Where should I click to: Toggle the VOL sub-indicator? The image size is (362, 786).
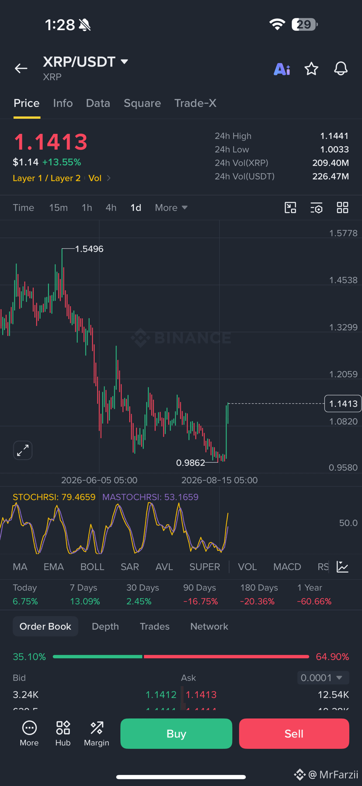(x=247, y=567)
